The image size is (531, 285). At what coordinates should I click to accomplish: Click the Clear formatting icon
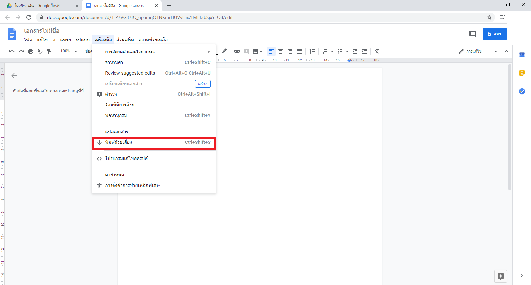377,51
